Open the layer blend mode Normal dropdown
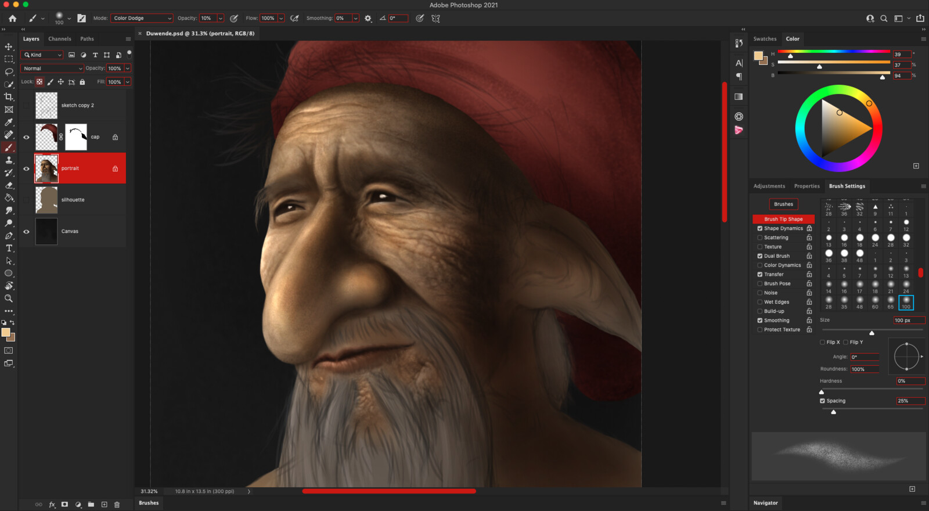The width and height of the screenshot is (929, 511). point(52,69)
